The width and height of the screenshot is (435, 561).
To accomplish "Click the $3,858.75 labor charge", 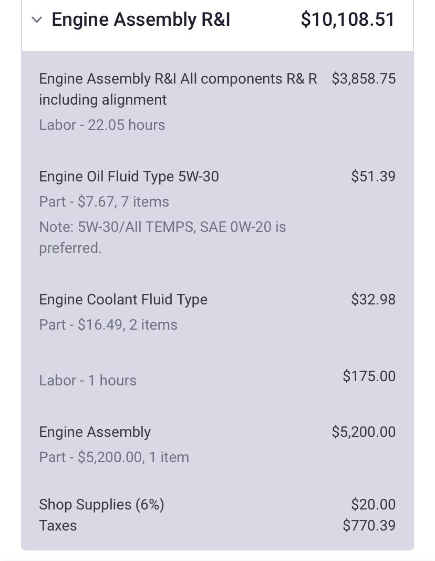I will click(x=364, y=79).
